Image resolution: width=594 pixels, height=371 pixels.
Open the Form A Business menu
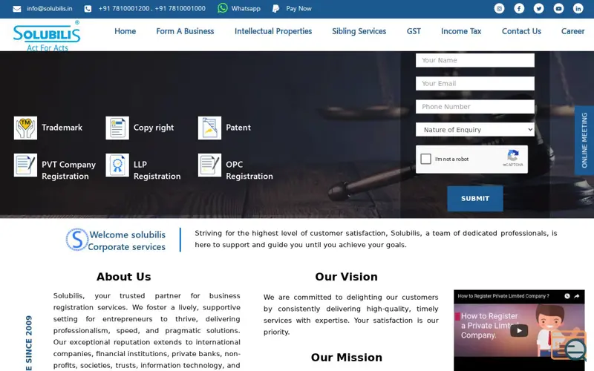click(x=185, y=31)
